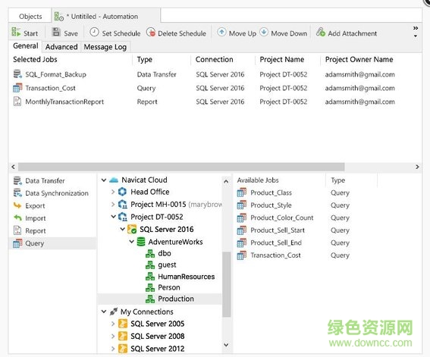Click the Add Attachment paperclip icon

tap(321, 33)
